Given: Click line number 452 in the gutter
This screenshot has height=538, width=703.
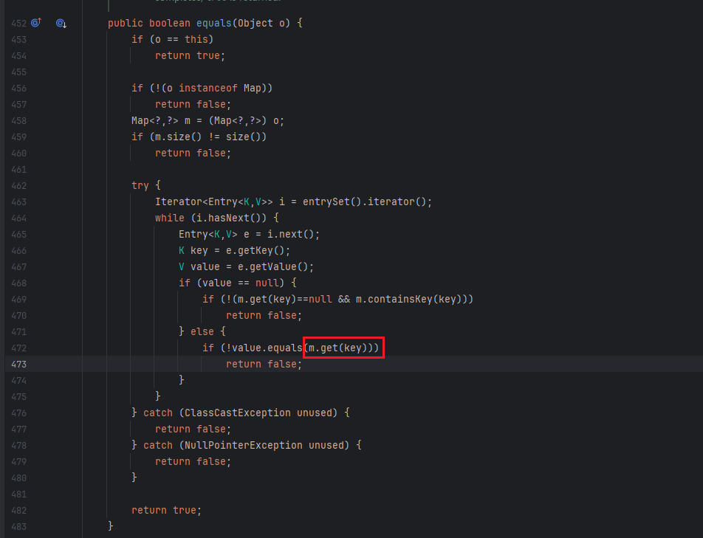Looking at the screenshot, I should click(18, 24).
